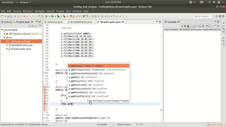This screenshot has height=127, width=226.
Task: Click the clock showing Sun 10:56 PM
Action: (x=113, y=2)
